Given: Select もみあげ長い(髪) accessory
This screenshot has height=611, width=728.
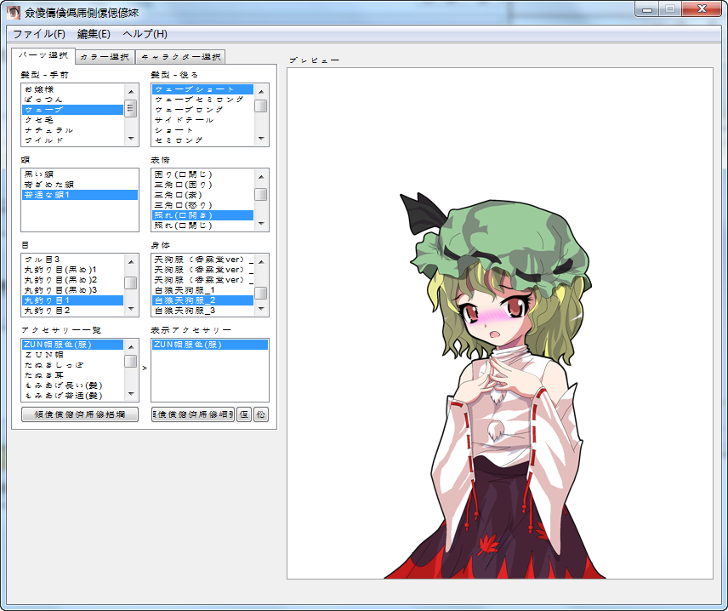Looking at the screenshot, I should click(73, 385).
